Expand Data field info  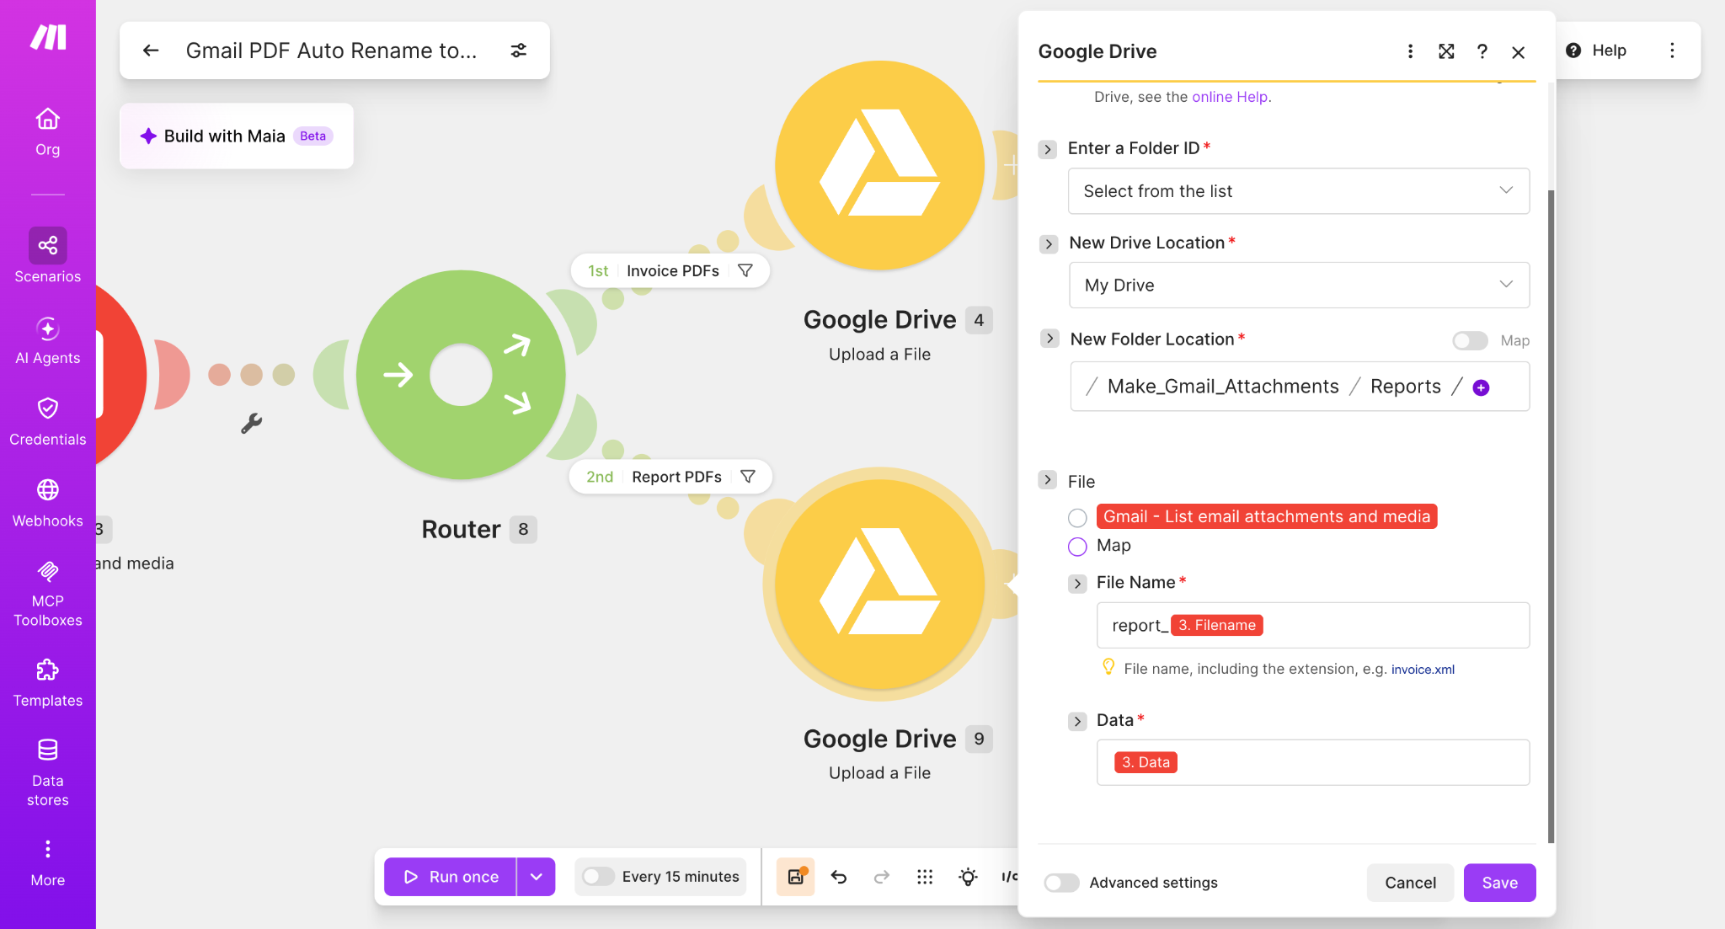pyautogui.click(x=1077, y=721)
